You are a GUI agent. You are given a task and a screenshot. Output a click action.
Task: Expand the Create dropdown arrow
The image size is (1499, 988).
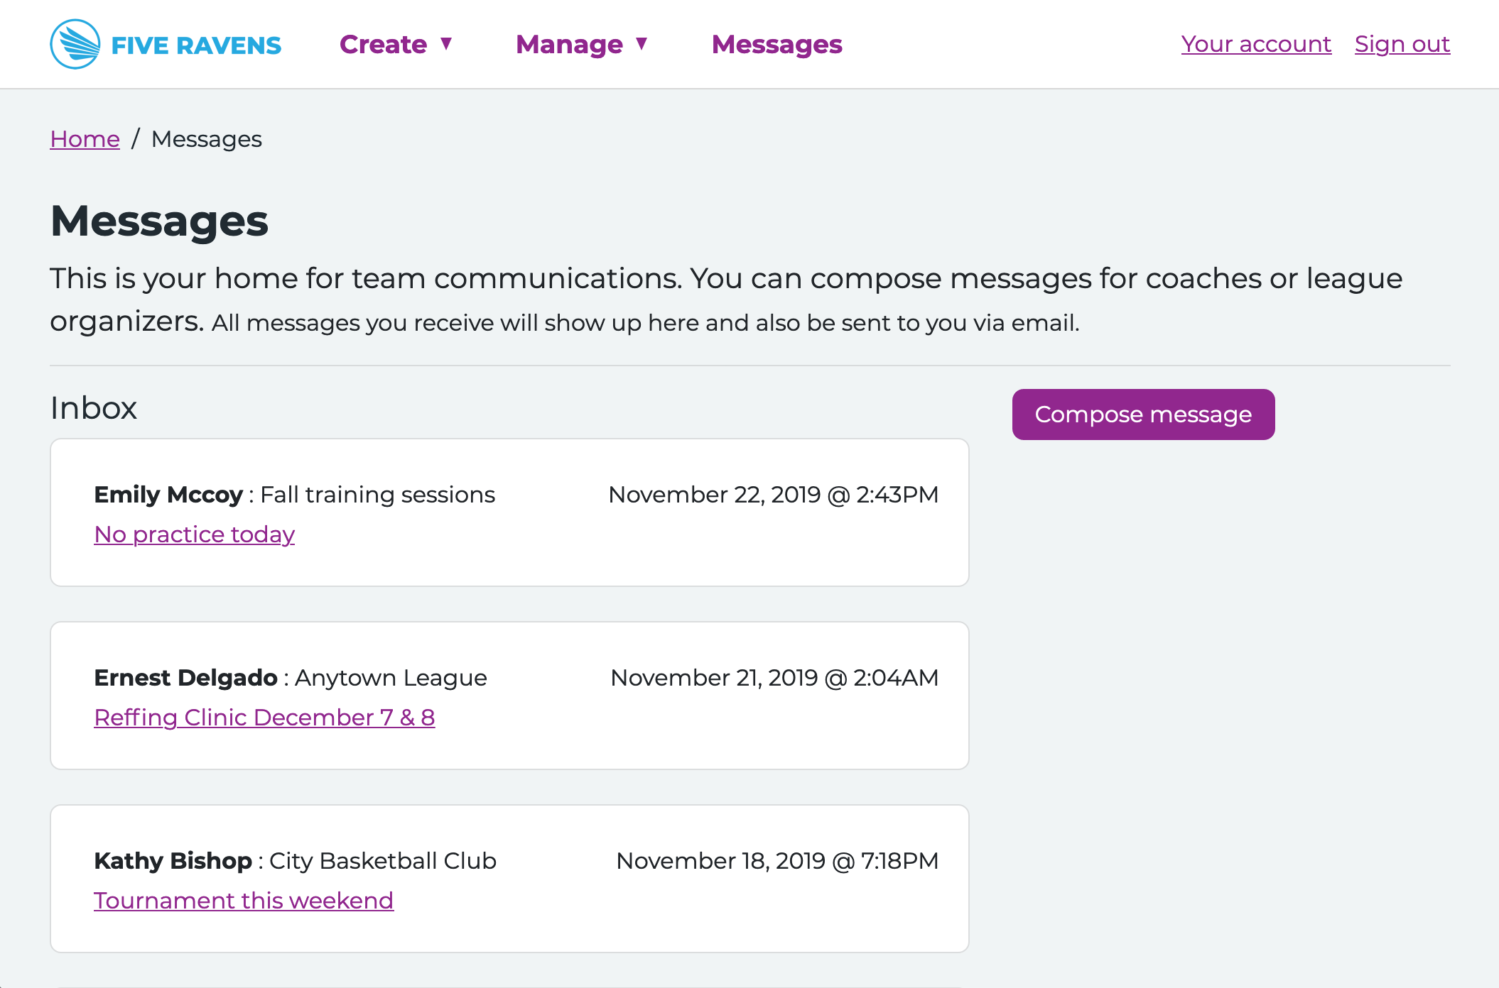coord(446,44)
